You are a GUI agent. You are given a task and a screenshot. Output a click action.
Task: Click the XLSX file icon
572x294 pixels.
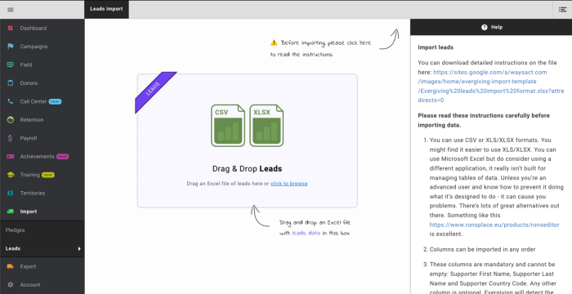[266, 126]
